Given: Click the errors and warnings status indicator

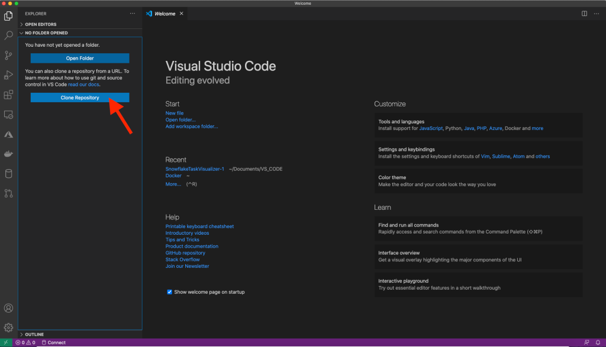Looking at the screenshot, I should [22, 342].
